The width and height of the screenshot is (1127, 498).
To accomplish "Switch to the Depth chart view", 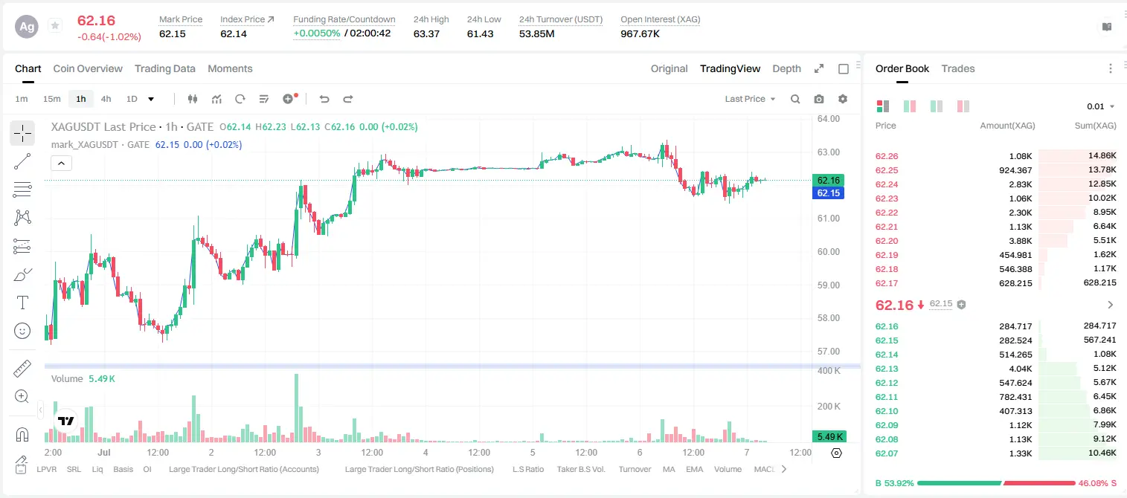I will pyautogui.click(x=786, y=68).
